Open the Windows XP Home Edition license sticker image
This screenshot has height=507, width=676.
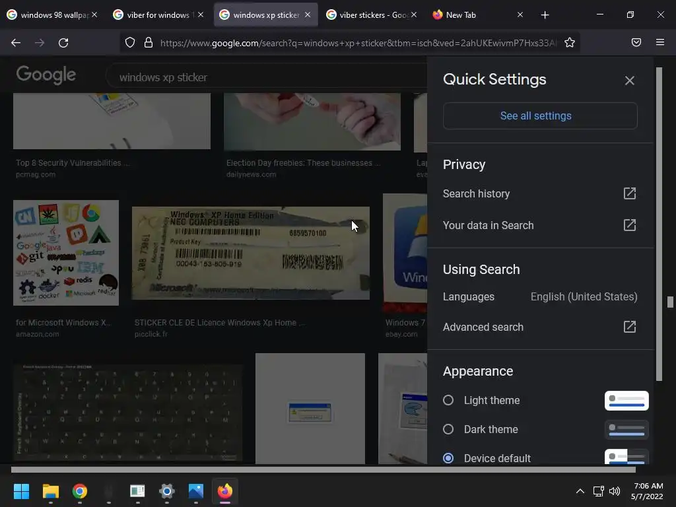(x=250, y=253)
